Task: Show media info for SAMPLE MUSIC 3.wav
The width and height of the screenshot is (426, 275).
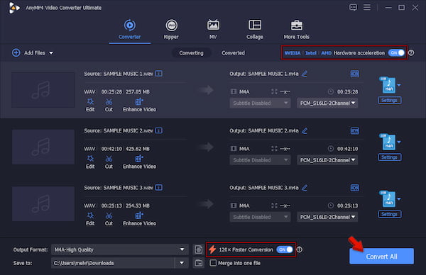Action: click(x=159, y=188)
